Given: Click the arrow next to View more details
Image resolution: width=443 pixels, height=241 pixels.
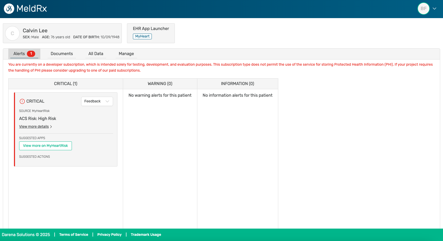Looking at the screenshot, I should point(51,127).
